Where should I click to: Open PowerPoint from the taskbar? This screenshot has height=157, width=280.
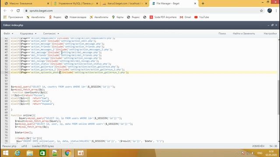click(x=80, y=153)
